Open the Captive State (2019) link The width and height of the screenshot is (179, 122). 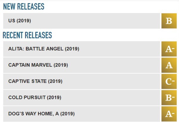[35, 81]
